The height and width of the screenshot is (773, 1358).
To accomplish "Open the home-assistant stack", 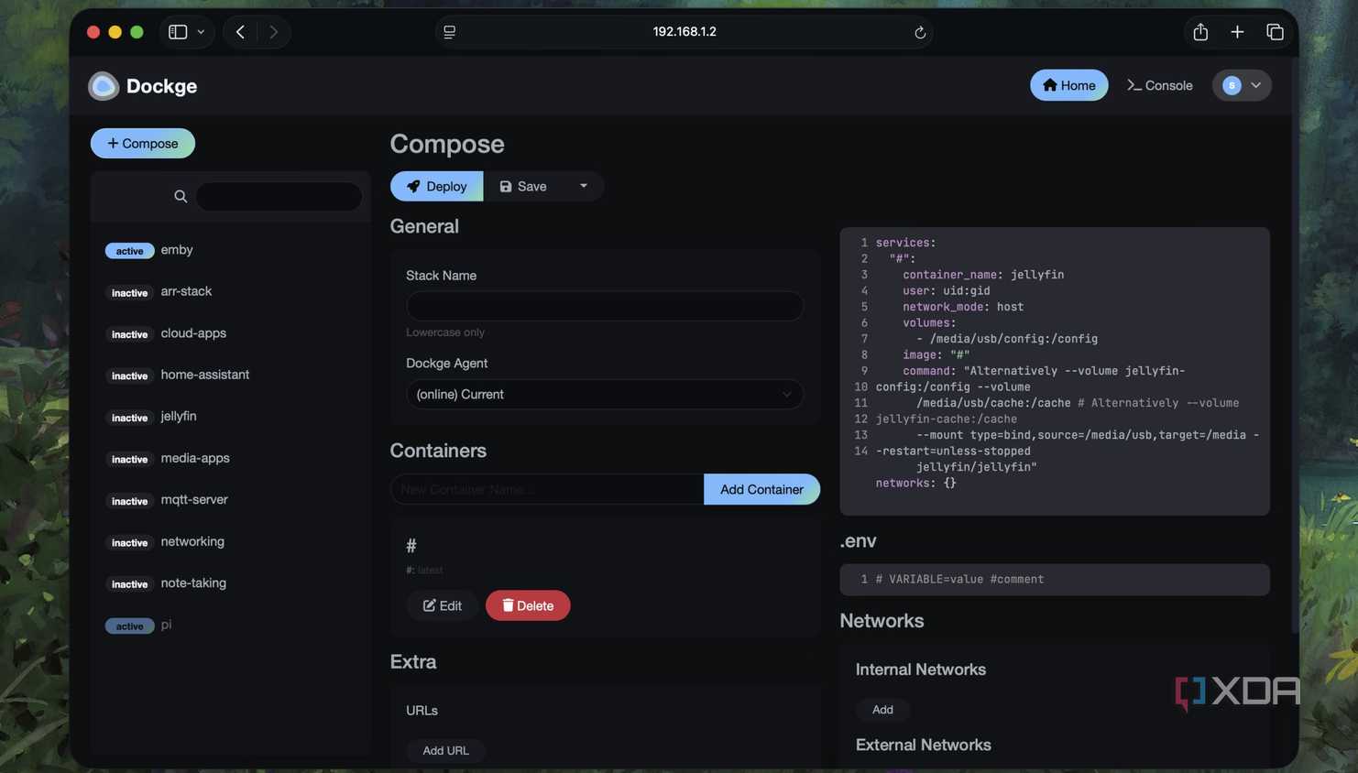I will click(204, 375).
